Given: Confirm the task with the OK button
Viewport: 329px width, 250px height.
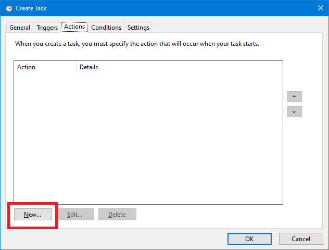Looking at the screenshot, I should [249, 239].
